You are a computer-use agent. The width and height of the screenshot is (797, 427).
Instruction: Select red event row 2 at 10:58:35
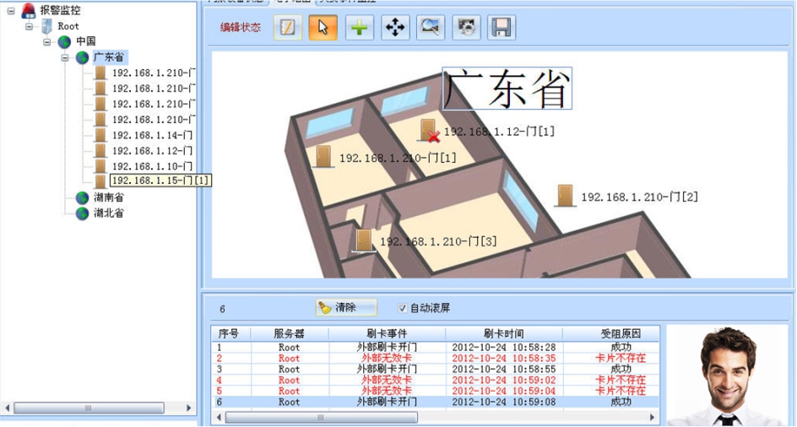click(436, 359)
